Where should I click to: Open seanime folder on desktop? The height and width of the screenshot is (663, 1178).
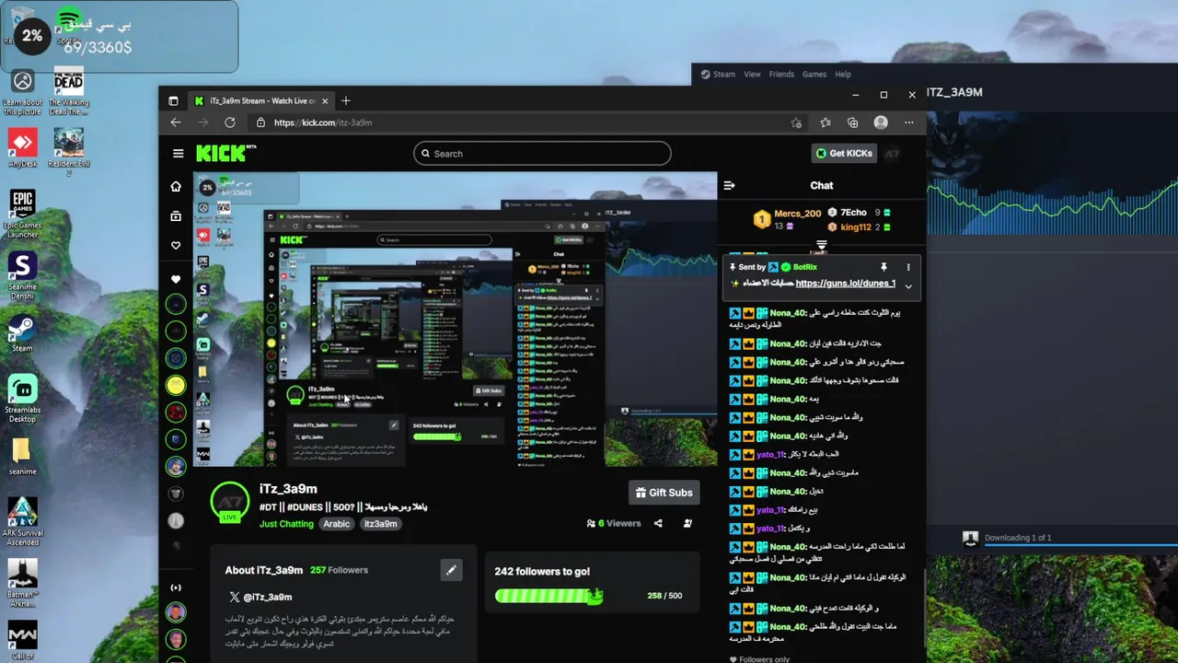click(22, 456)
